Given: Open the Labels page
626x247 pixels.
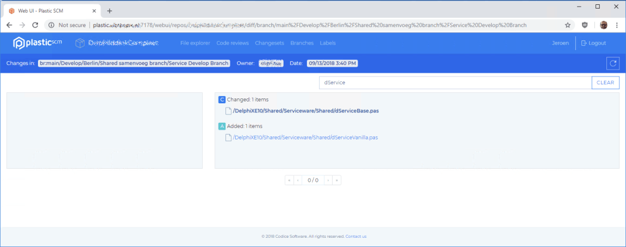Looking at the screenshot, I should point(327,43).
